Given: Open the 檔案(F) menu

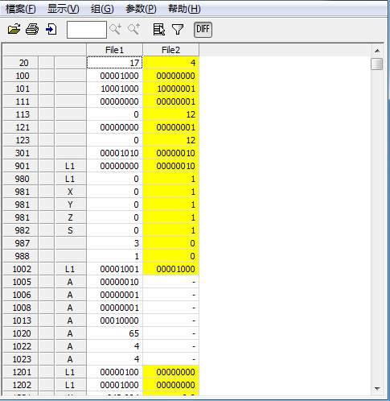Looking at the screenshot, I should pos(20,9).
